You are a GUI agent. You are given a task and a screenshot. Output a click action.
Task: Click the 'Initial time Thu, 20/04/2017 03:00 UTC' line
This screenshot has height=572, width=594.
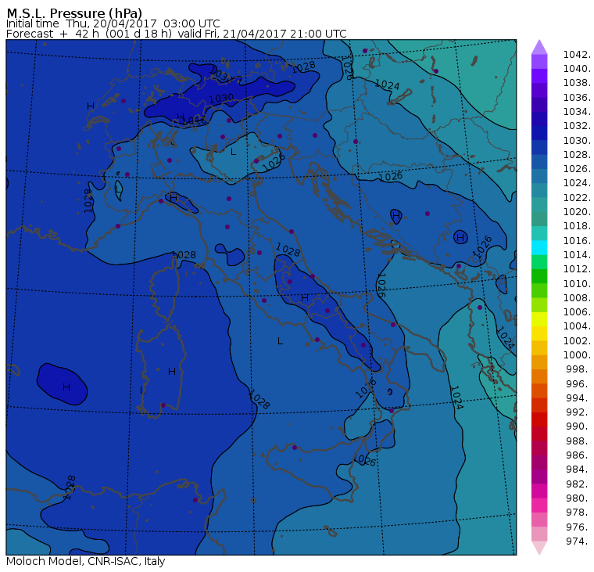coord(113,23)
